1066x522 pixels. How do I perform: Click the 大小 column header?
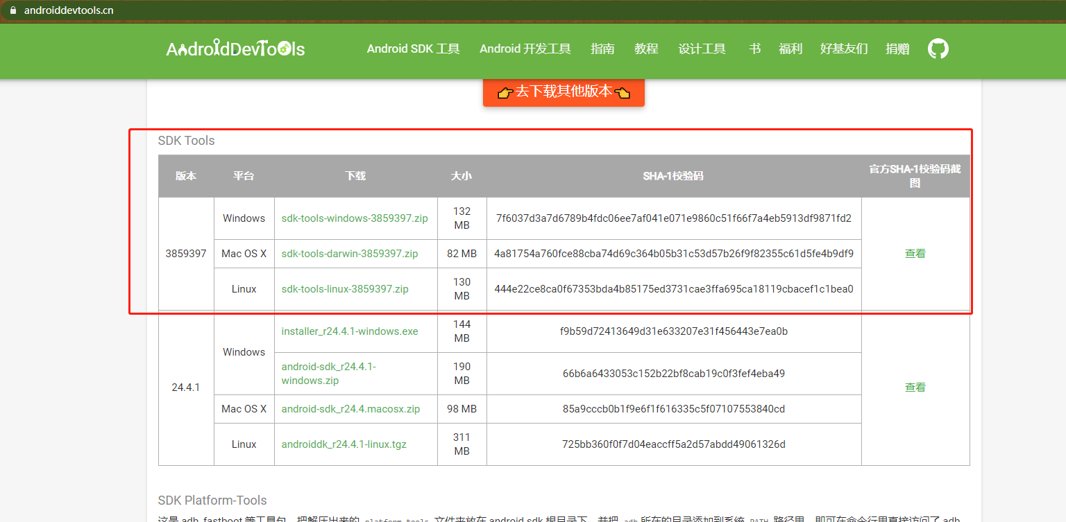pos(462,176)
